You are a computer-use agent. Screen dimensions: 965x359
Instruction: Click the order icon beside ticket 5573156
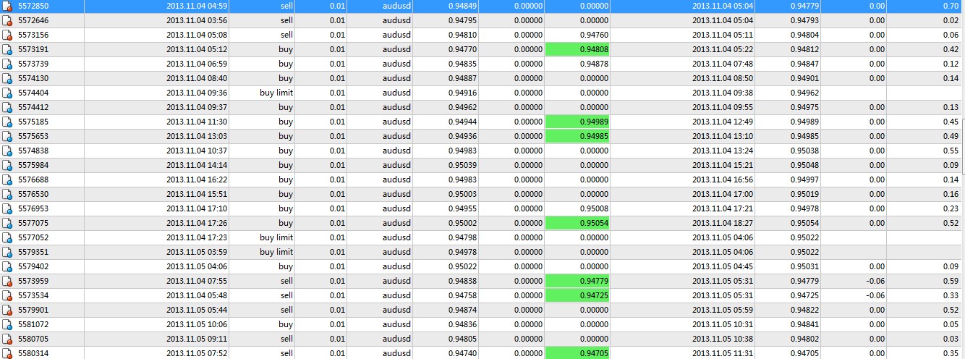point(7,35)
